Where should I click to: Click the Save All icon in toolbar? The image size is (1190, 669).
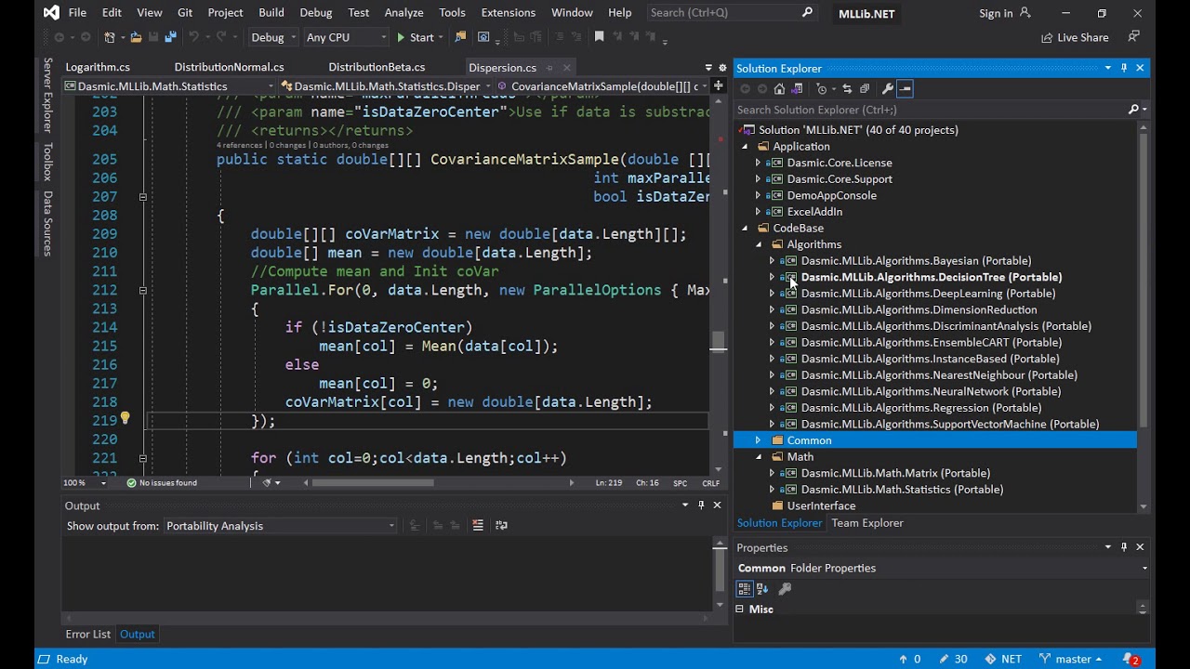[170, 37]
